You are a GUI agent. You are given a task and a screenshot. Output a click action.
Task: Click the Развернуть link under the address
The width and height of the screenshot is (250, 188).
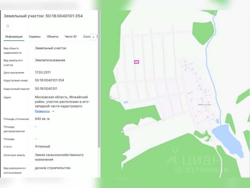pyautogui.click(x=42, y=112)
